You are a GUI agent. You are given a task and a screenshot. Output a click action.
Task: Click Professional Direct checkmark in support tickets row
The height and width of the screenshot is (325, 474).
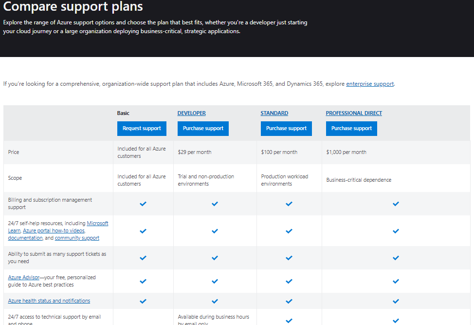(x=396, y=258)
